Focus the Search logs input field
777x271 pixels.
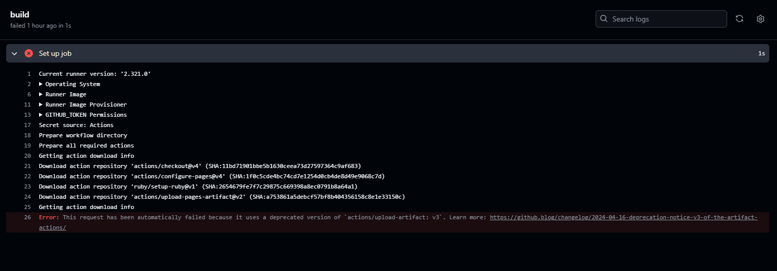tap(665, 19)
